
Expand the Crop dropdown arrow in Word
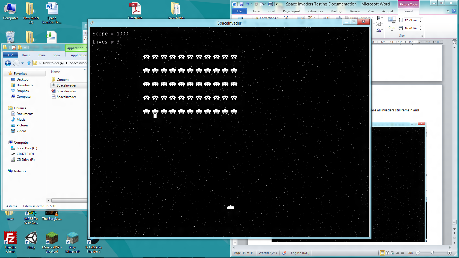[392, 31]
